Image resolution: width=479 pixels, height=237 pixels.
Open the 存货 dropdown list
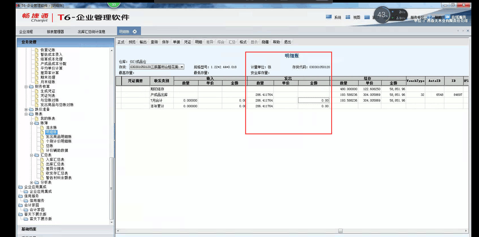coord(182,67)
